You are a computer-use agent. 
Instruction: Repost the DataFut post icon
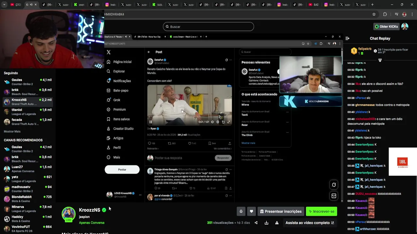(x=169, y=143)
